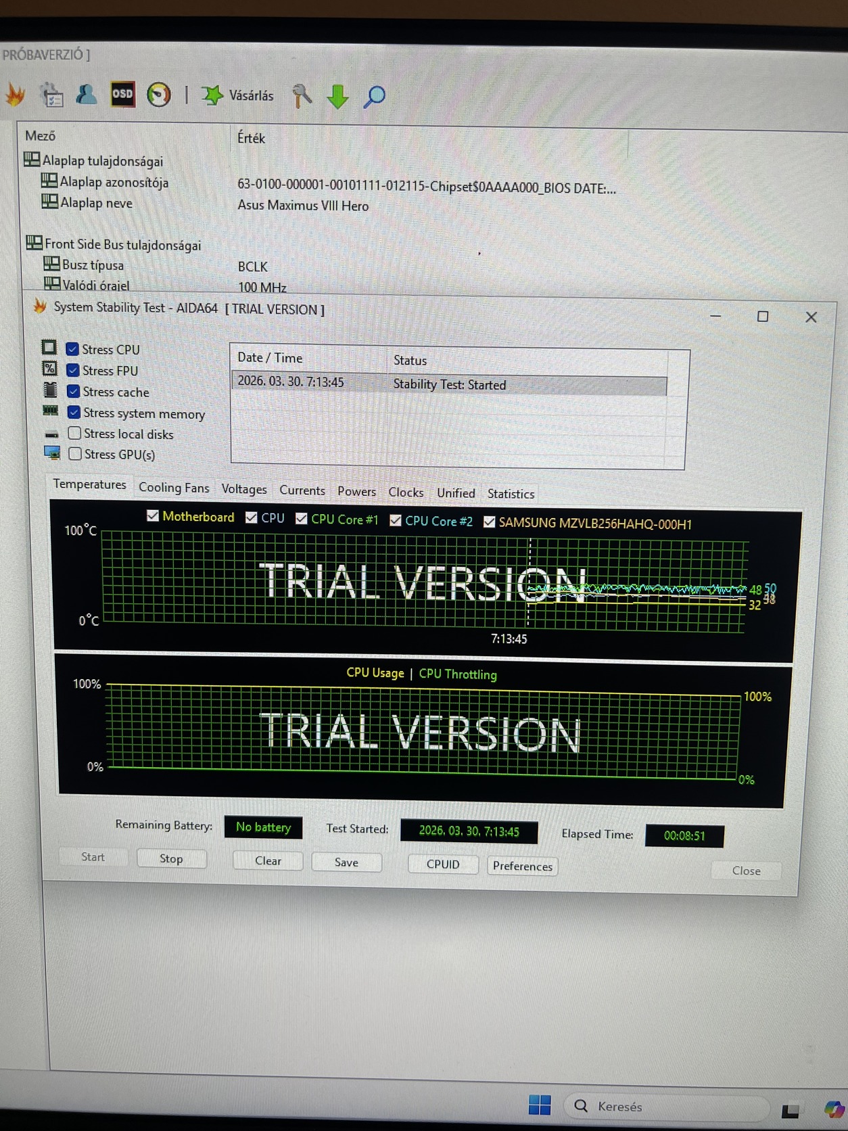Click the green download arrow icon
The width and height of the screenshot is (848, 1131).
(x=337, y=97)
